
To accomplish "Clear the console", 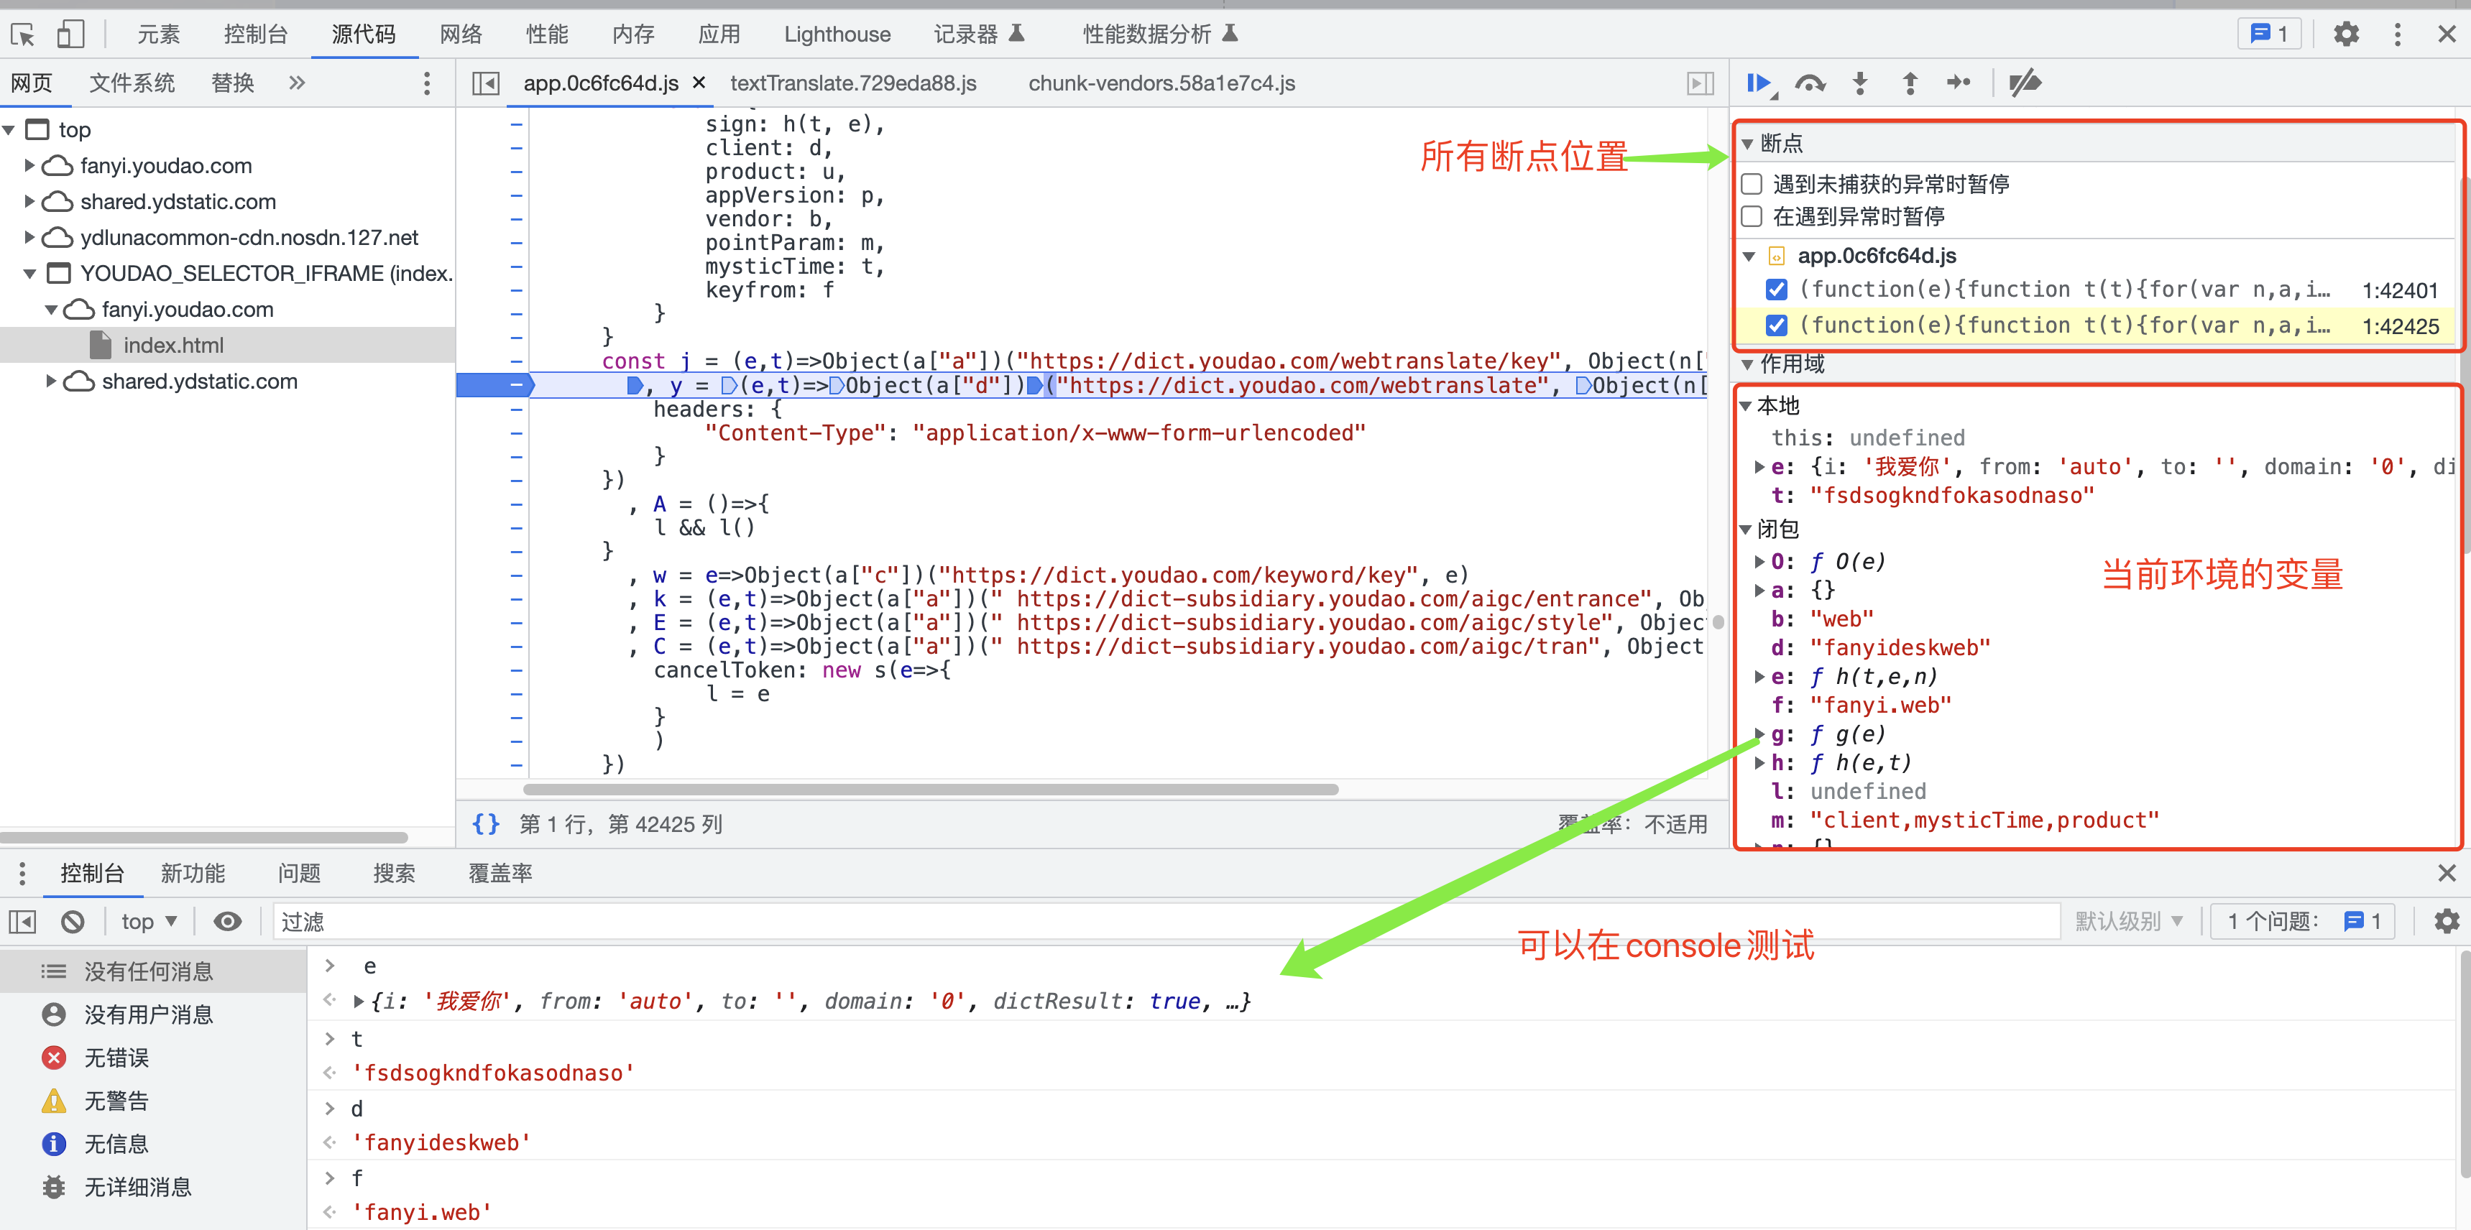I will (x=73, y=921).
